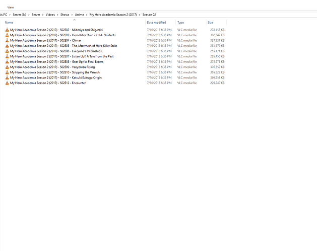Image resolution: width=317 pixels, height=251 pixels.
Task: Click size value 278,458 KB
Action: point(217,30)
